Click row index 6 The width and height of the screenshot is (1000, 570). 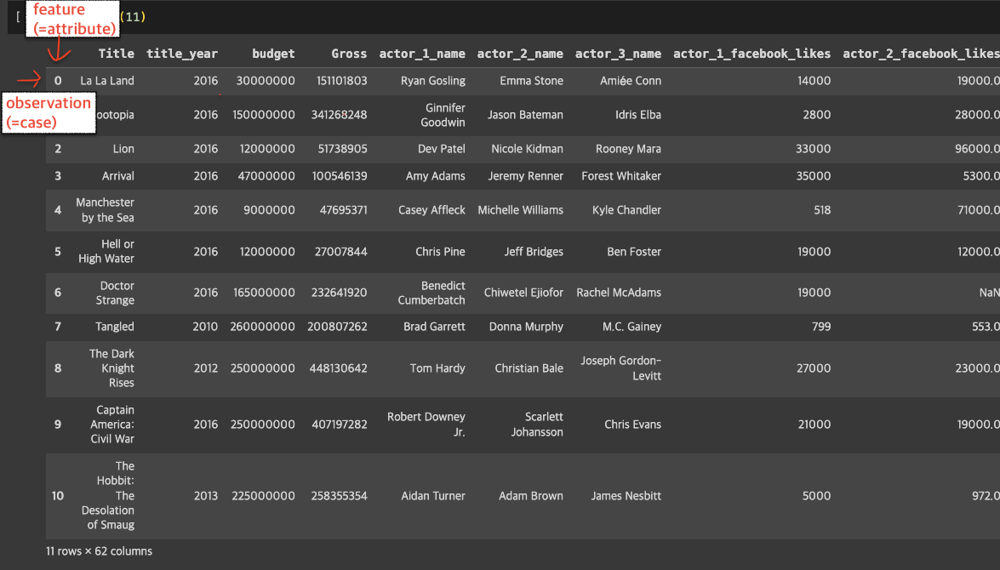click(58, 293)
